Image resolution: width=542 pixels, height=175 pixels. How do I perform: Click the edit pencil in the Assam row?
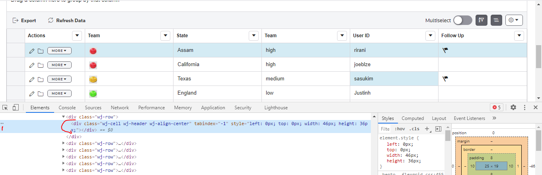pos(32,51)
